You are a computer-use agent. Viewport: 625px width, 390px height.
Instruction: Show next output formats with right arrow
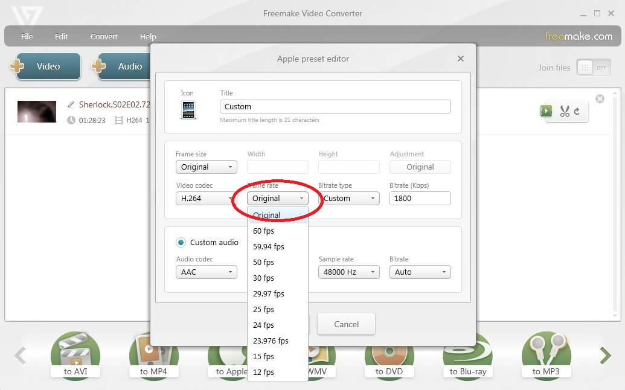(605, 356)
